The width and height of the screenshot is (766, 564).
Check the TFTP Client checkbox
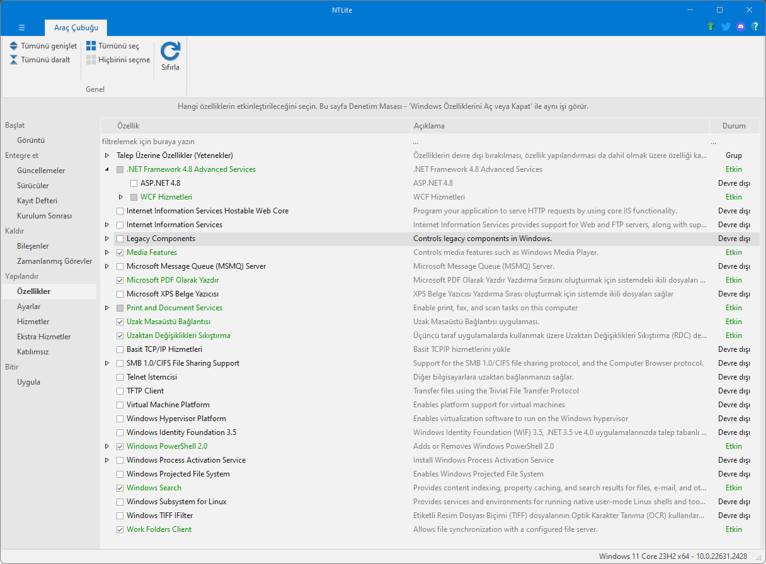pos(120,391)
